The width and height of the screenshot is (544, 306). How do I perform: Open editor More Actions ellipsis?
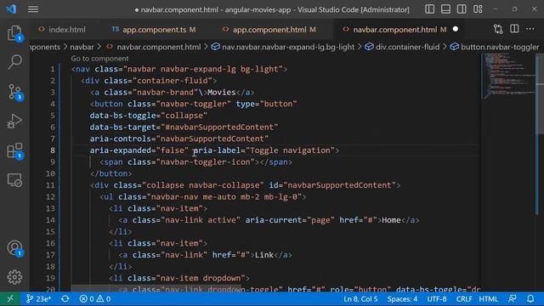[530, 29]
